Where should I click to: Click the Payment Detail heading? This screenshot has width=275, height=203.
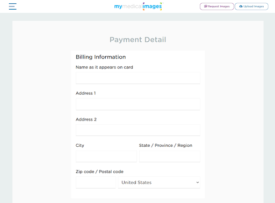(x=138, y=40)
